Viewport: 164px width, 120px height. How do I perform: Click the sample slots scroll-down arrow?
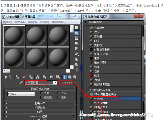pos(72,67)
